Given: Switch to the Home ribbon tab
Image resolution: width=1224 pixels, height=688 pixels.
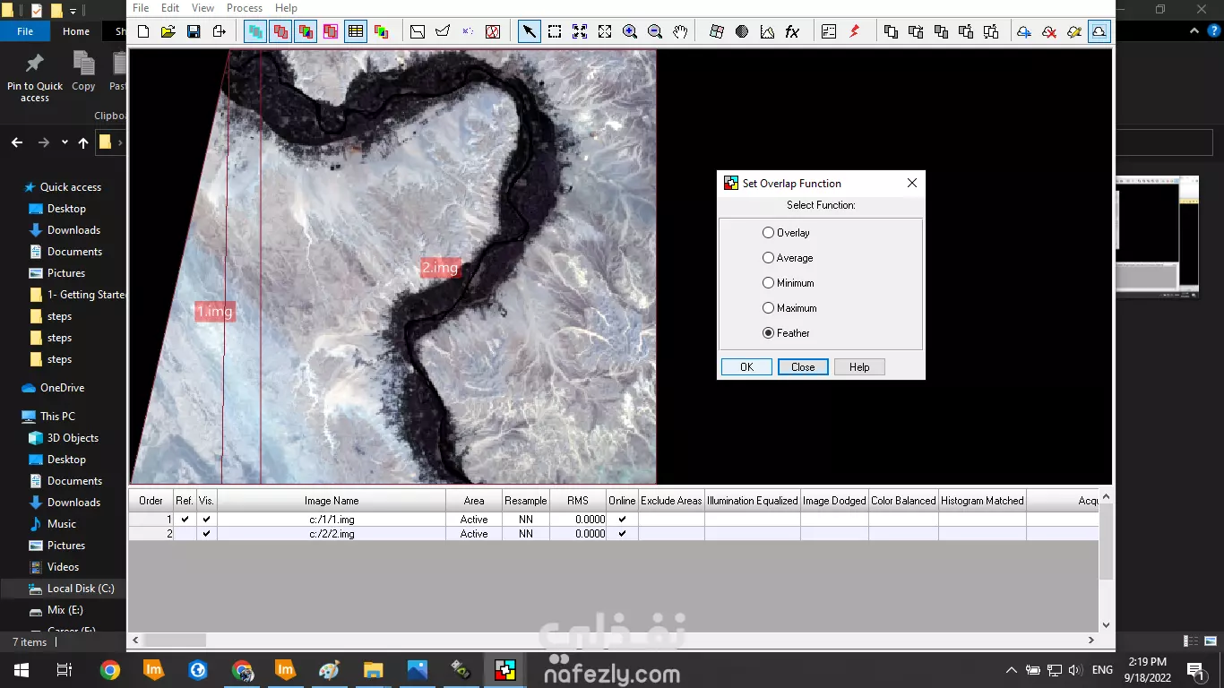Looking at the screenshot, I should [x=75, y=30].
